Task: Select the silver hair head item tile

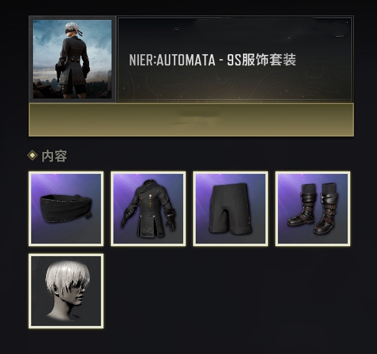Action: click(66, 291)
